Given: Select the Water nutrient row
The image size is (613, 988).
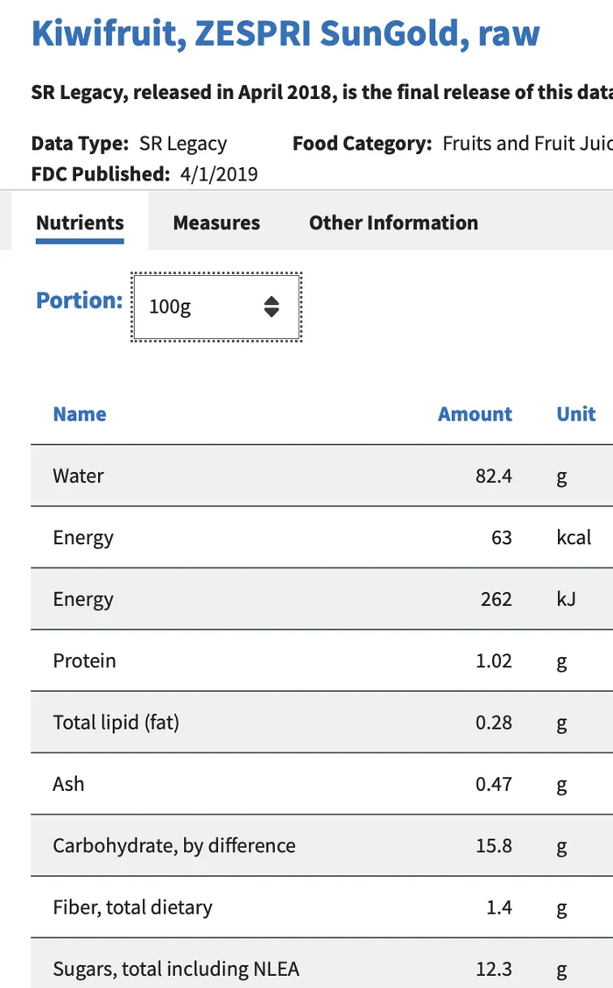Looking at the screenshot, I should [78, 476].
